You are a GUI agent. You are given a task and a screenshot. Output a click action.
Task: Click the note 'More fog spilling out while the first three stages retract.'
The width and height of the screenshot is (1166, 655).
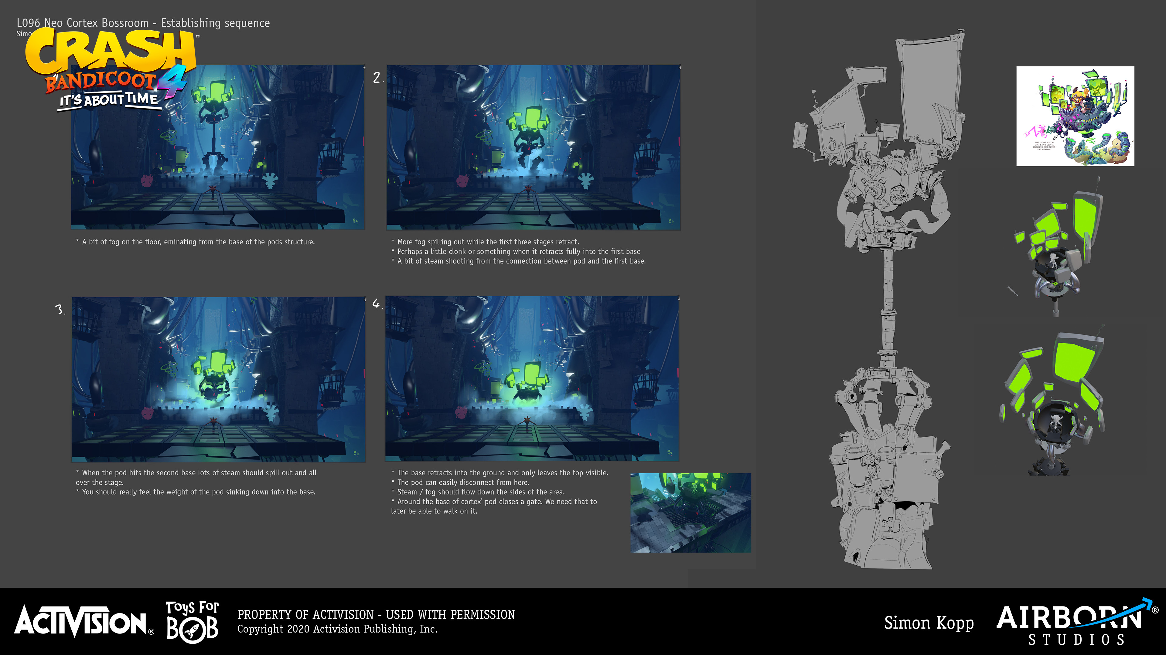tap(485, 242)
